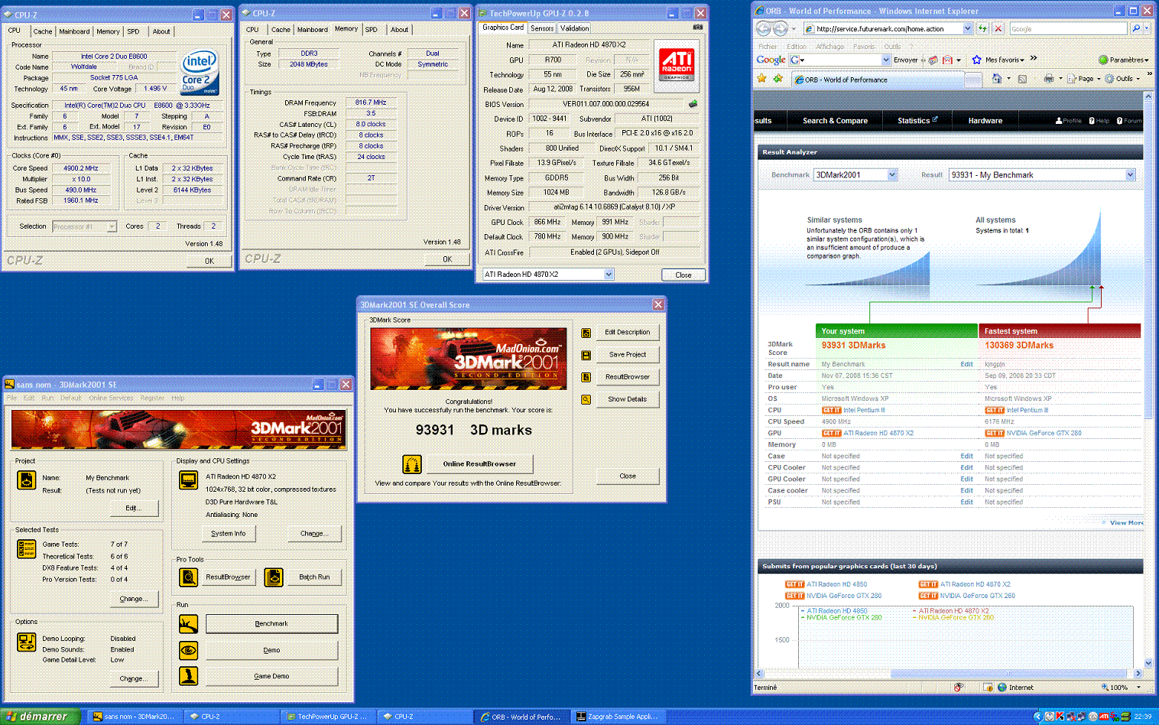Open Online Services menu in 3DMark2001 SE
This screenshot has height=725, width=1159.
pyautogui.click(x=111, y=398)
